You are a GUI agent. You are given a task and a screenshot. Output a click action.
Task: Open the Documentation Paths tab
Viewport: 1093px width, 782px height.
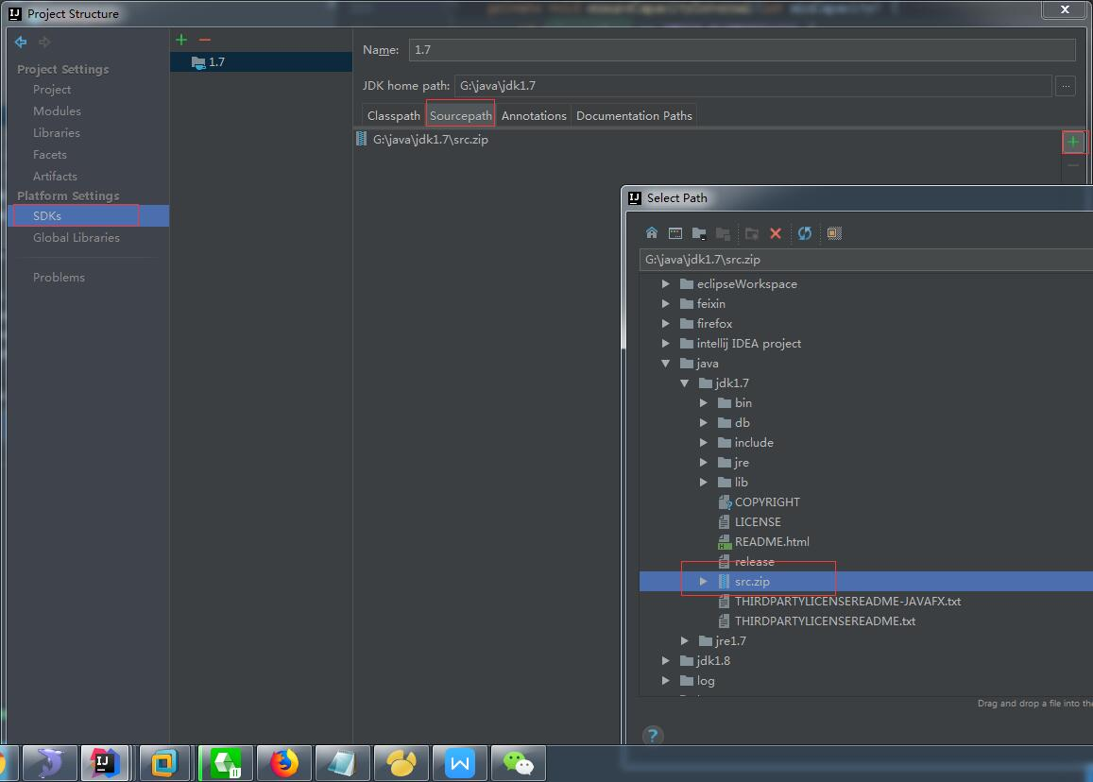point(634,116)
